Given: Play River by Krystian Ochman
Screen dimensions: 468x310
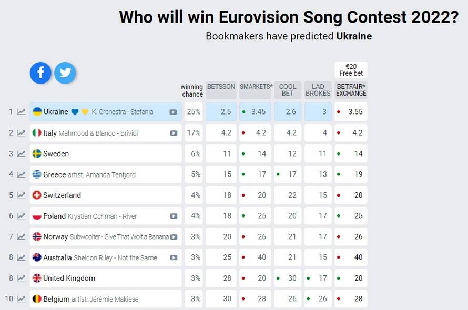Looking at the screenshot, I should [x=174, y=215].
